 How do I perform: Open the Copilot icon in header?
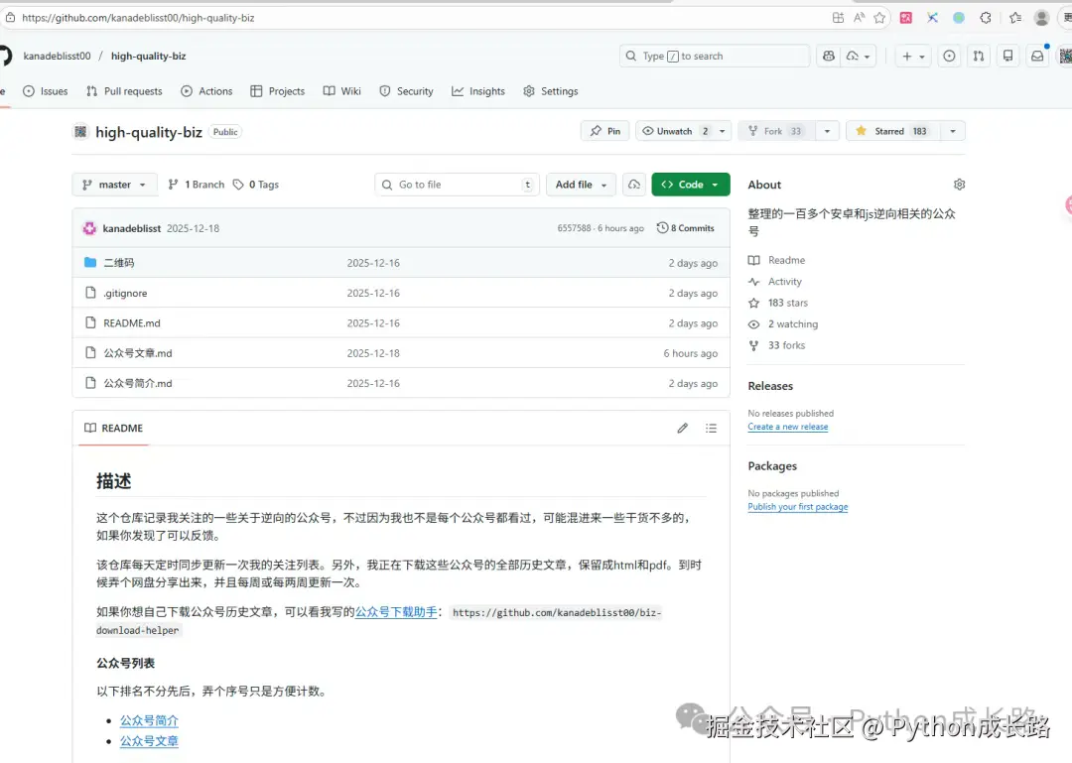(829, 57)
